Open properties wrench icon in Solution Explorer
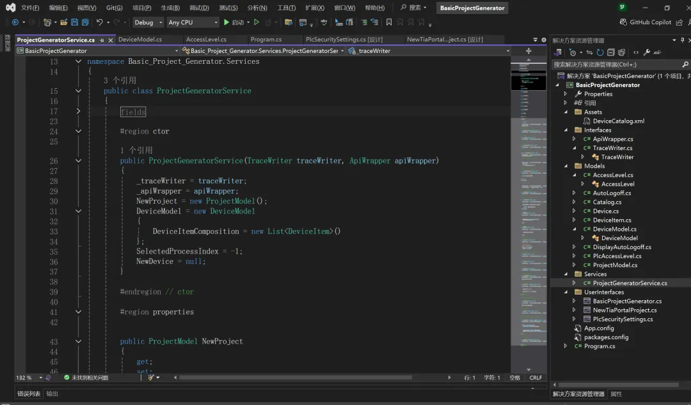Image resolution: width=691 pixels, height=405 pixels. click(646, 52)
